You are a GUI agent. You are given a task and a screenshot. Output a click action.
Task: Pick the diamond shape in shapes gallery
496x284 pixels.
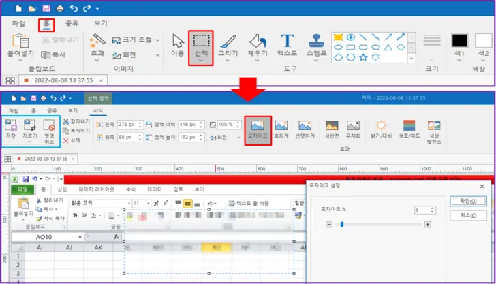(x=401, y=48)
